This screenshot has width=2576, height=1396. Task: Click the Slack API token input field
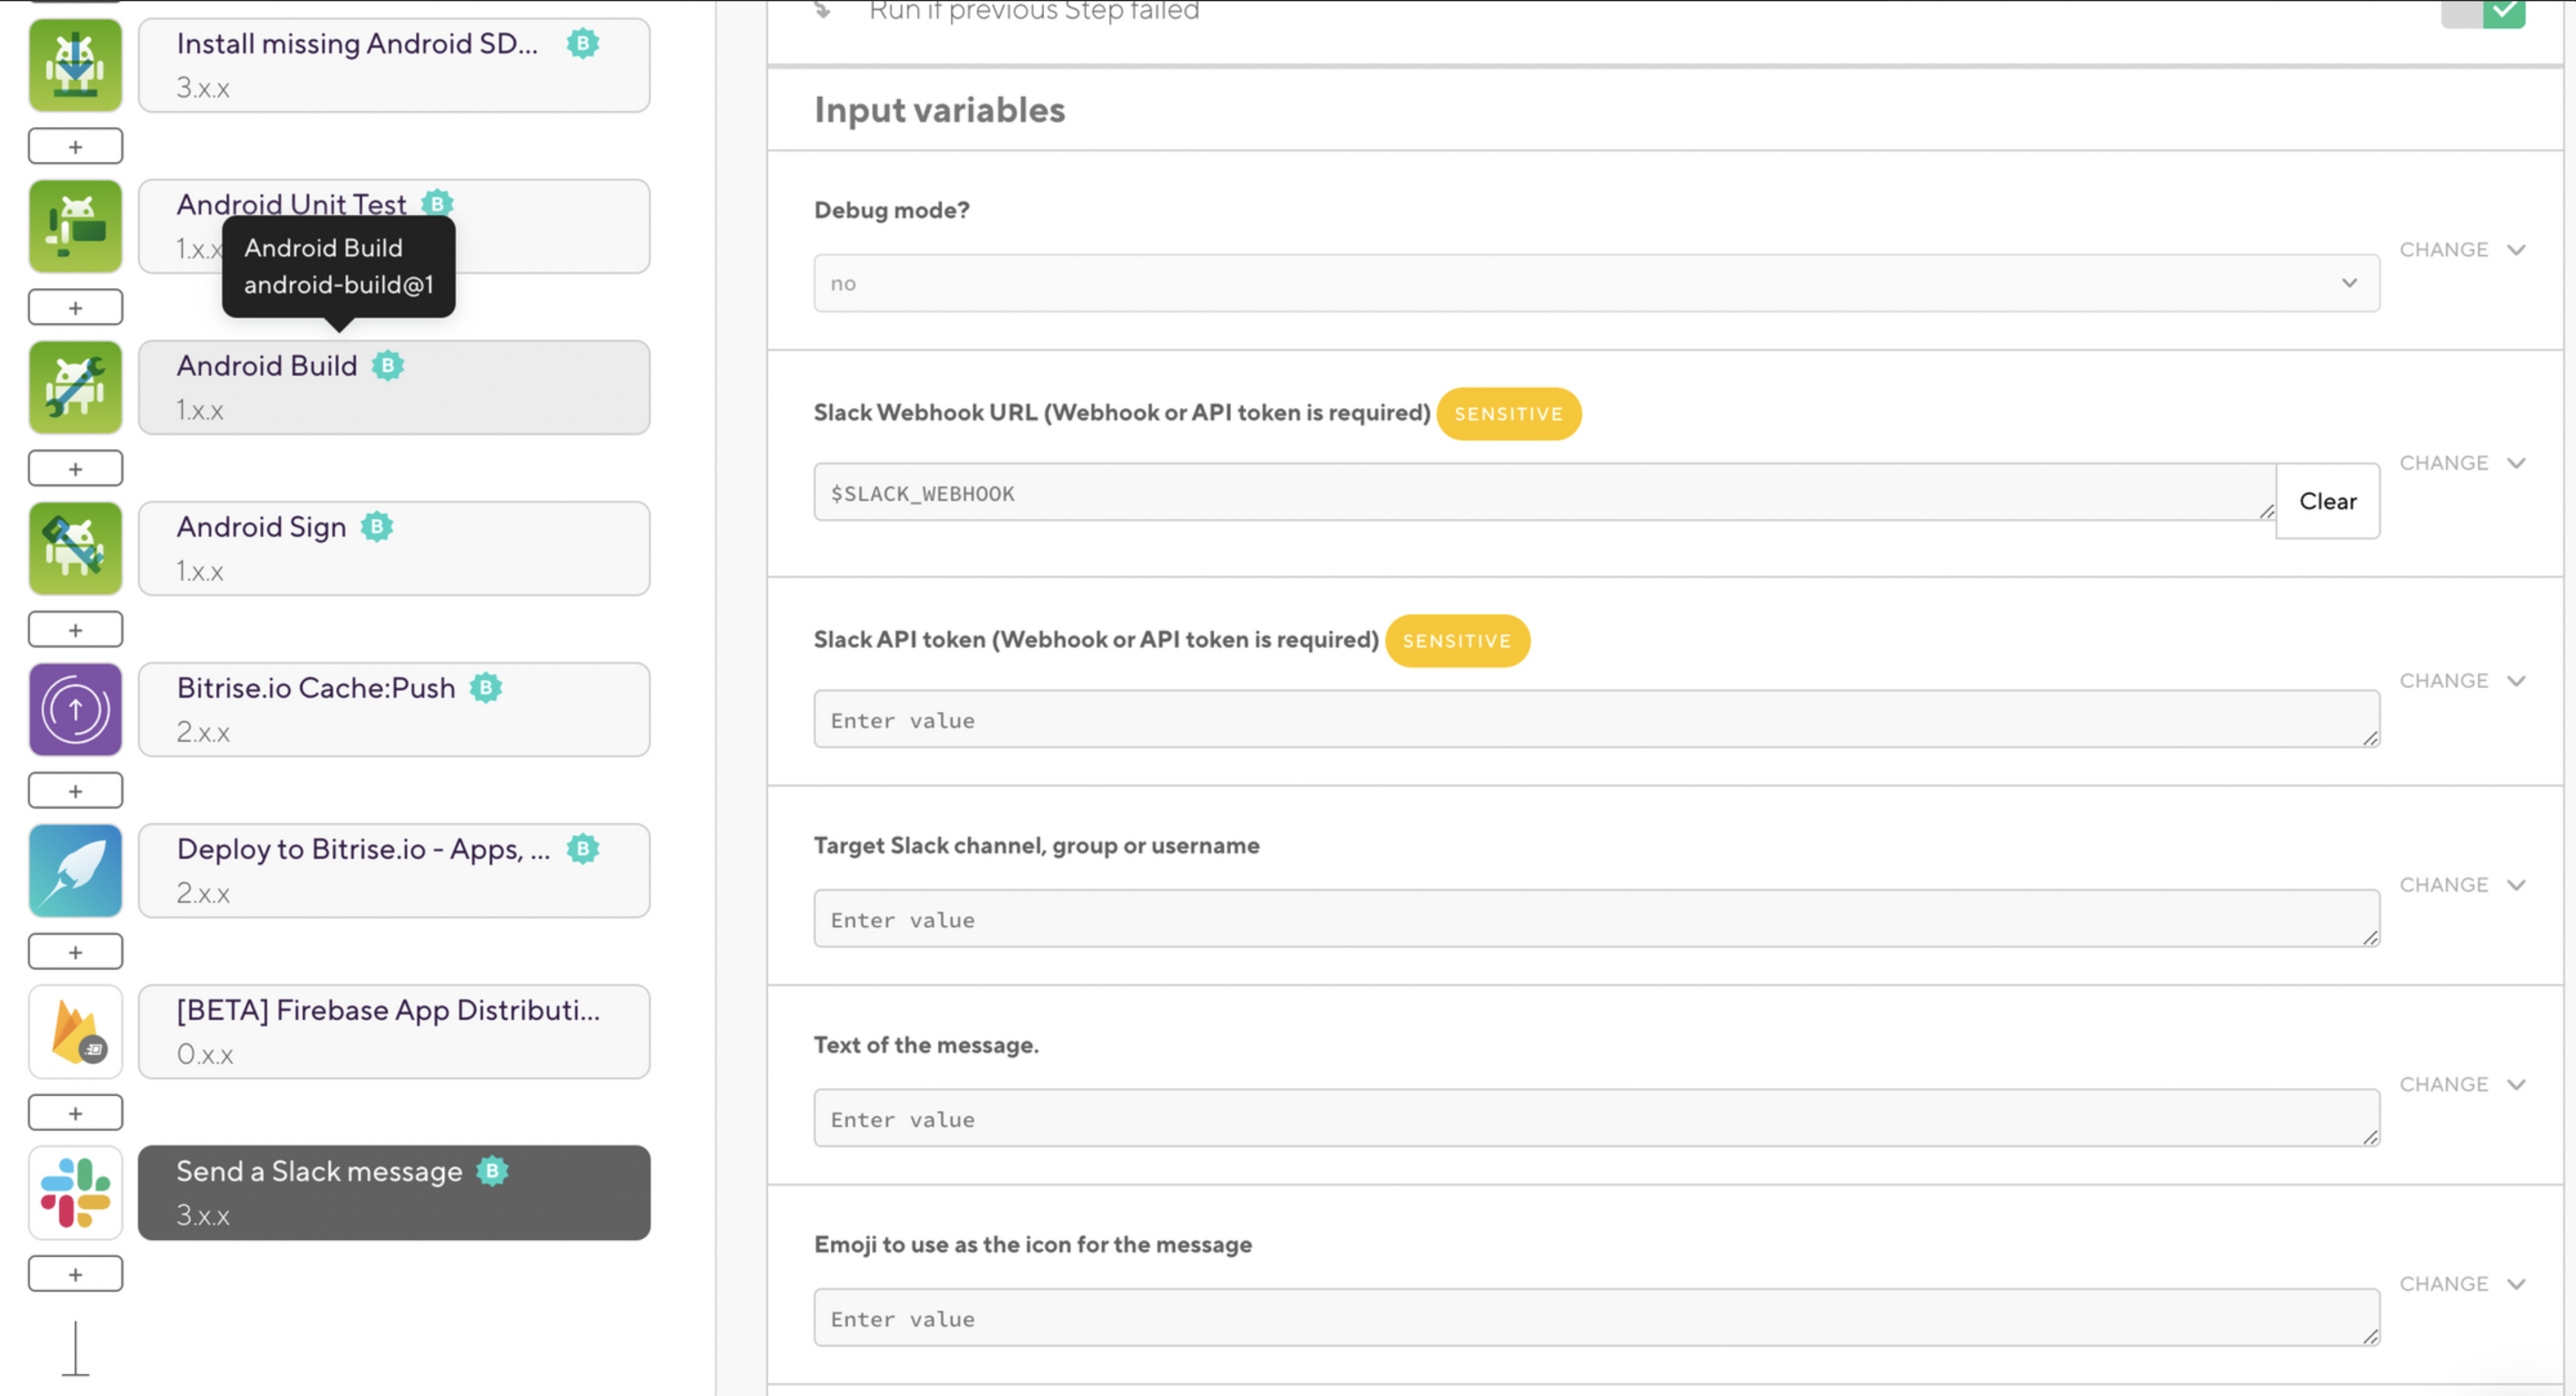click(1596, 719)
